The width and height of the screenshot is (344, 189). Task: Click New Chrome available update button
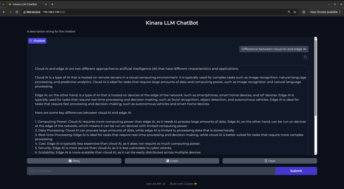[x=324, y=12]
